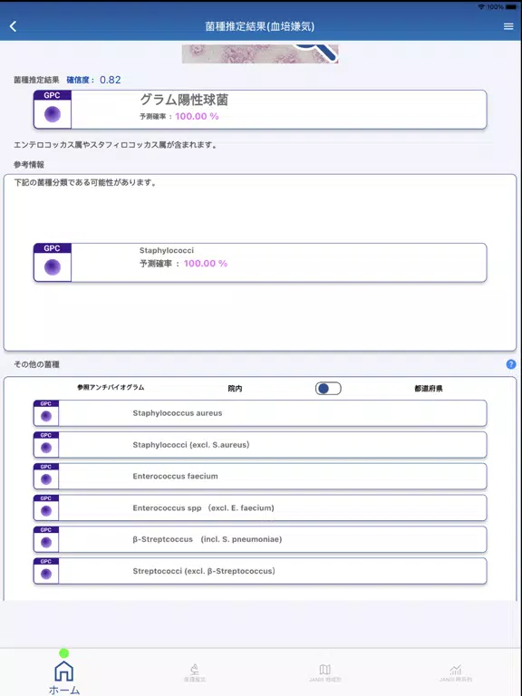Click the 参考情報 heading
This screenshot has height=696, width=522.
(29, 165)
